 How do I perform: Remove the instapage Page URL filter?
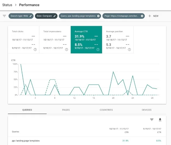142,16
